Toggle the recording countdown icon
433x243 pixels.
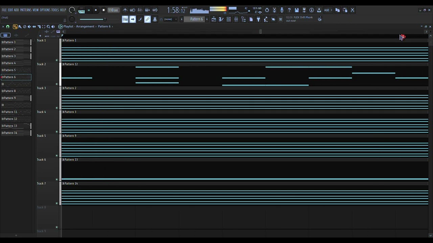140,10
